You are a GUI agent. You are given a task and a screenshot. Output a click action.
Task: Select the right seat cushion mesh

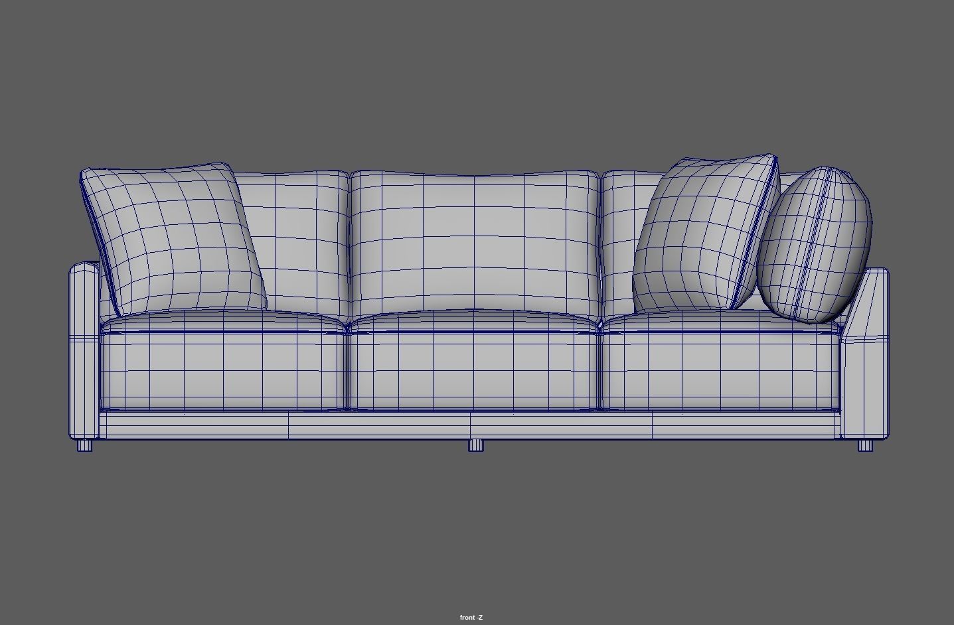point(721,361)
